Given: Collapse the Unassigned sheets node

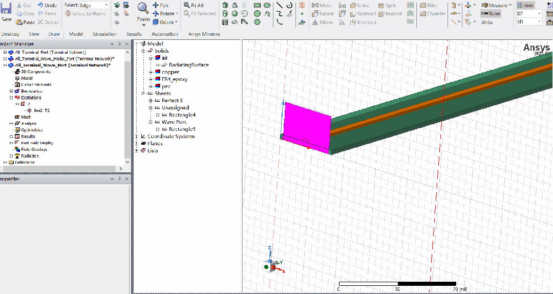Looking at the screenshot, I should click(151, 108).
